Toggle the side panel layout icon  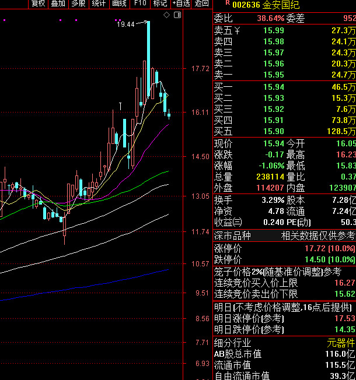(x=176, y=14)
